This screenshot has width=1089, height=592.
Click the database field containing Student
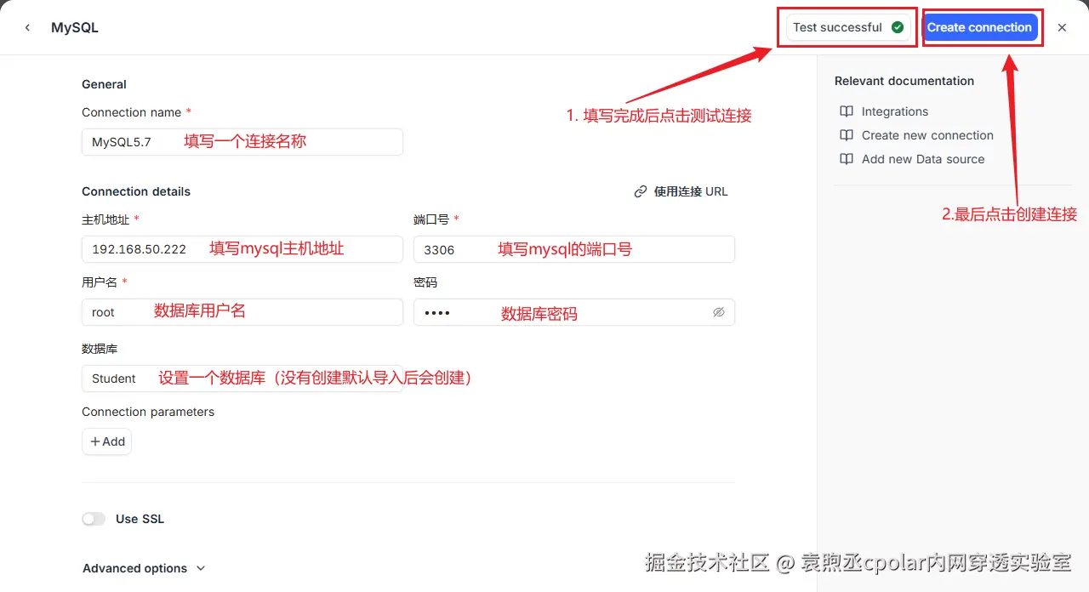click(242, 379)
